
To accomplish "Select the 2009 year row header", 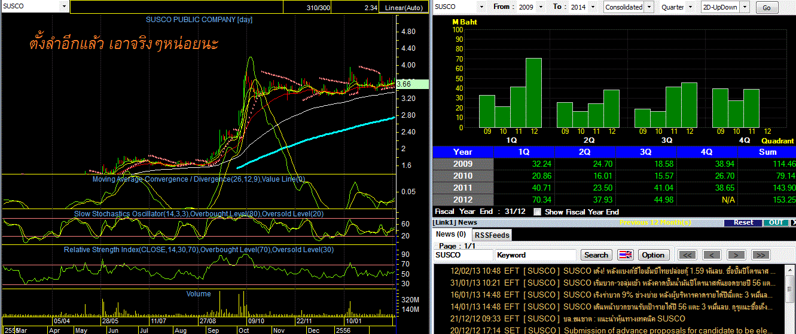I will point(463,164).
